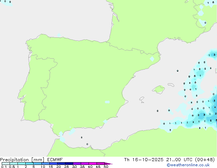
Task: Select the legend swatch between 0.5 and 1
Action: [x=14, y=164]
